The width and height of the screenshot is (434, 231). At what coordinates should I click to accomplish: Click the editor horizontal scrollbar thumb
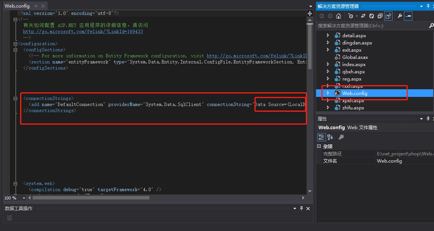point(91,198)
